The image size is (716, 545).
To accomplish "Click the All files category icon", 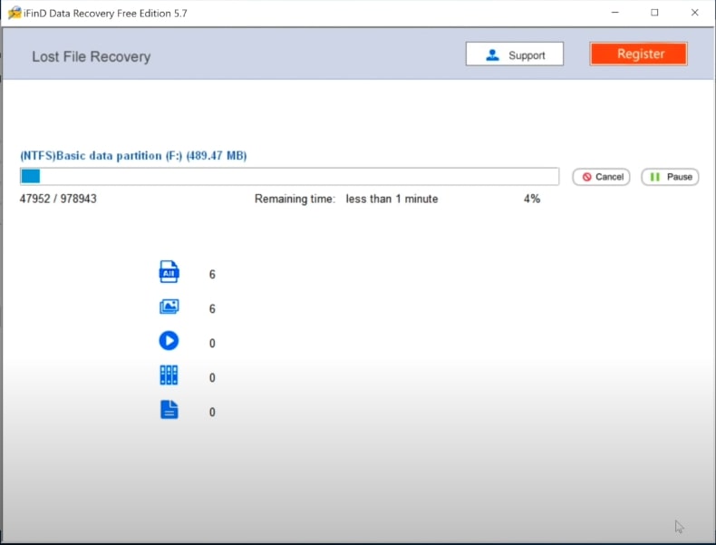I will [169, 272].
